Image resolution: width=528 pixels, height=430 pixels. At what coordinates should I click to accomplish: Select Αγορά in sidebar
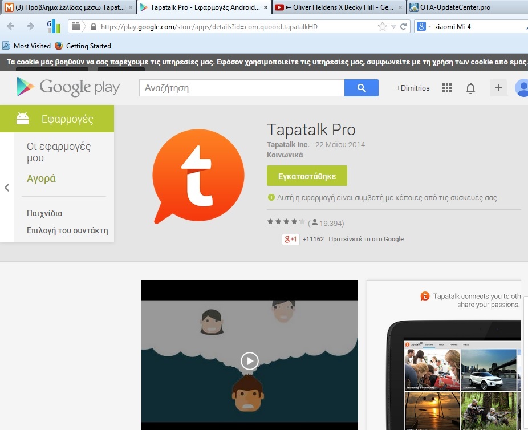[42, 178]
